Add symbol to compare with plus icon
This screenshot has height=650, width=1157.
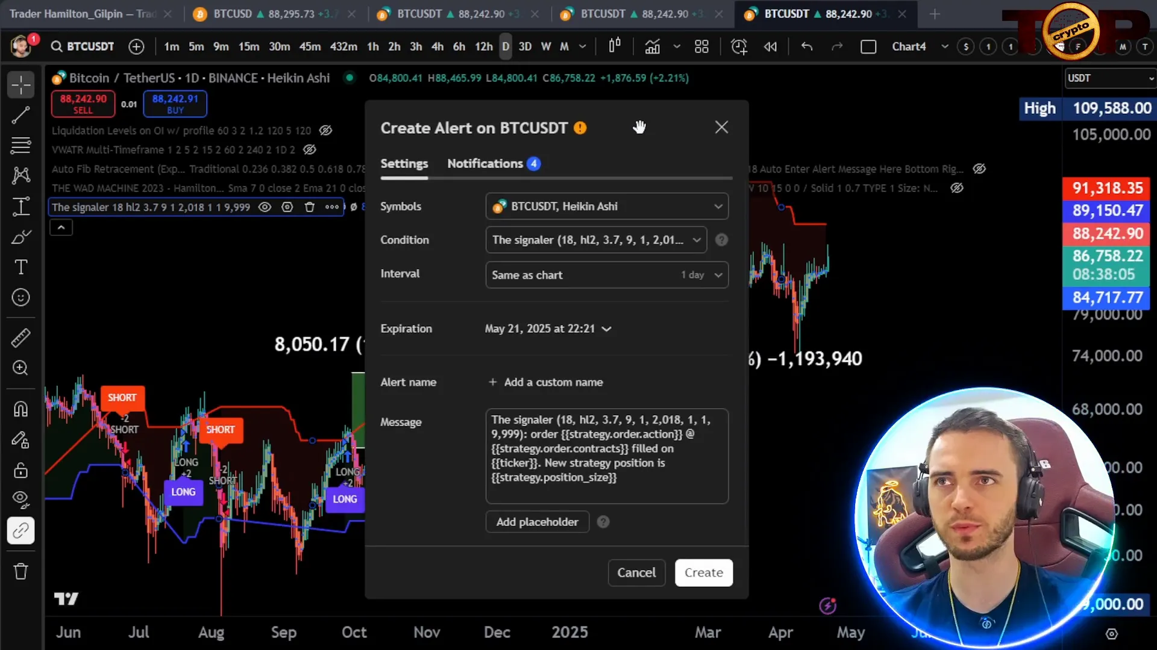pos(136,46)
